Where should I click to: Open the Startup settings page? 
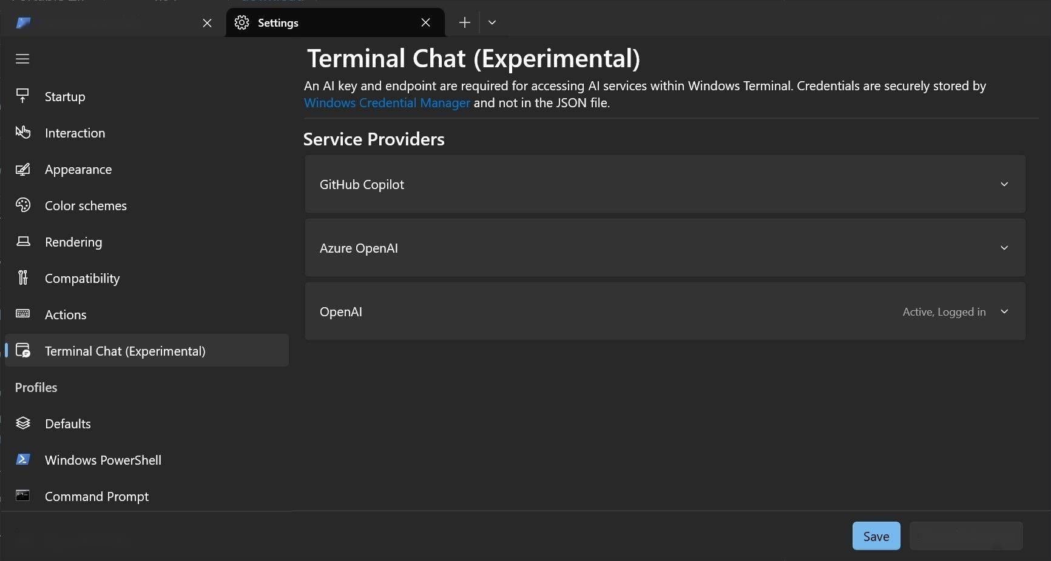147,96
